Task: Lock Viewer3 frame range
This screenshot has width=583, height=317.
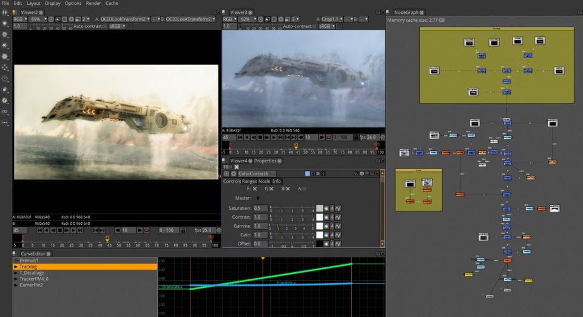Action: tap(356, 137)
